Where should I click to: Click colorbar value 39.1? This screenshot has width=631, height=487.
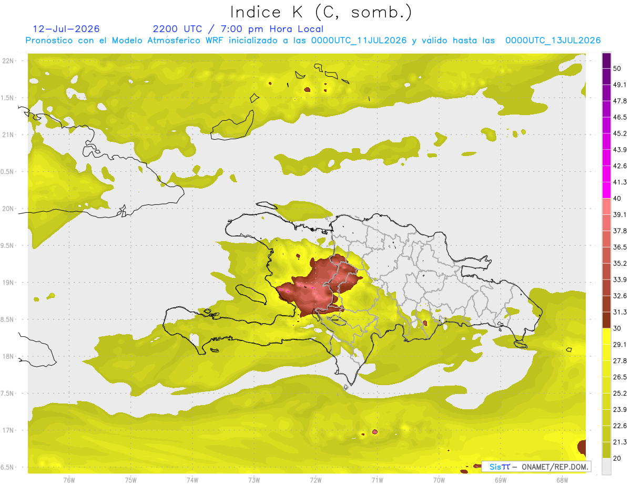coord(620,215)
